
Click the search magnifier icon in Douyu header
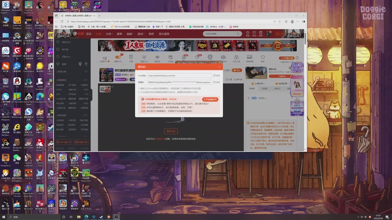[x=238, y=34]
